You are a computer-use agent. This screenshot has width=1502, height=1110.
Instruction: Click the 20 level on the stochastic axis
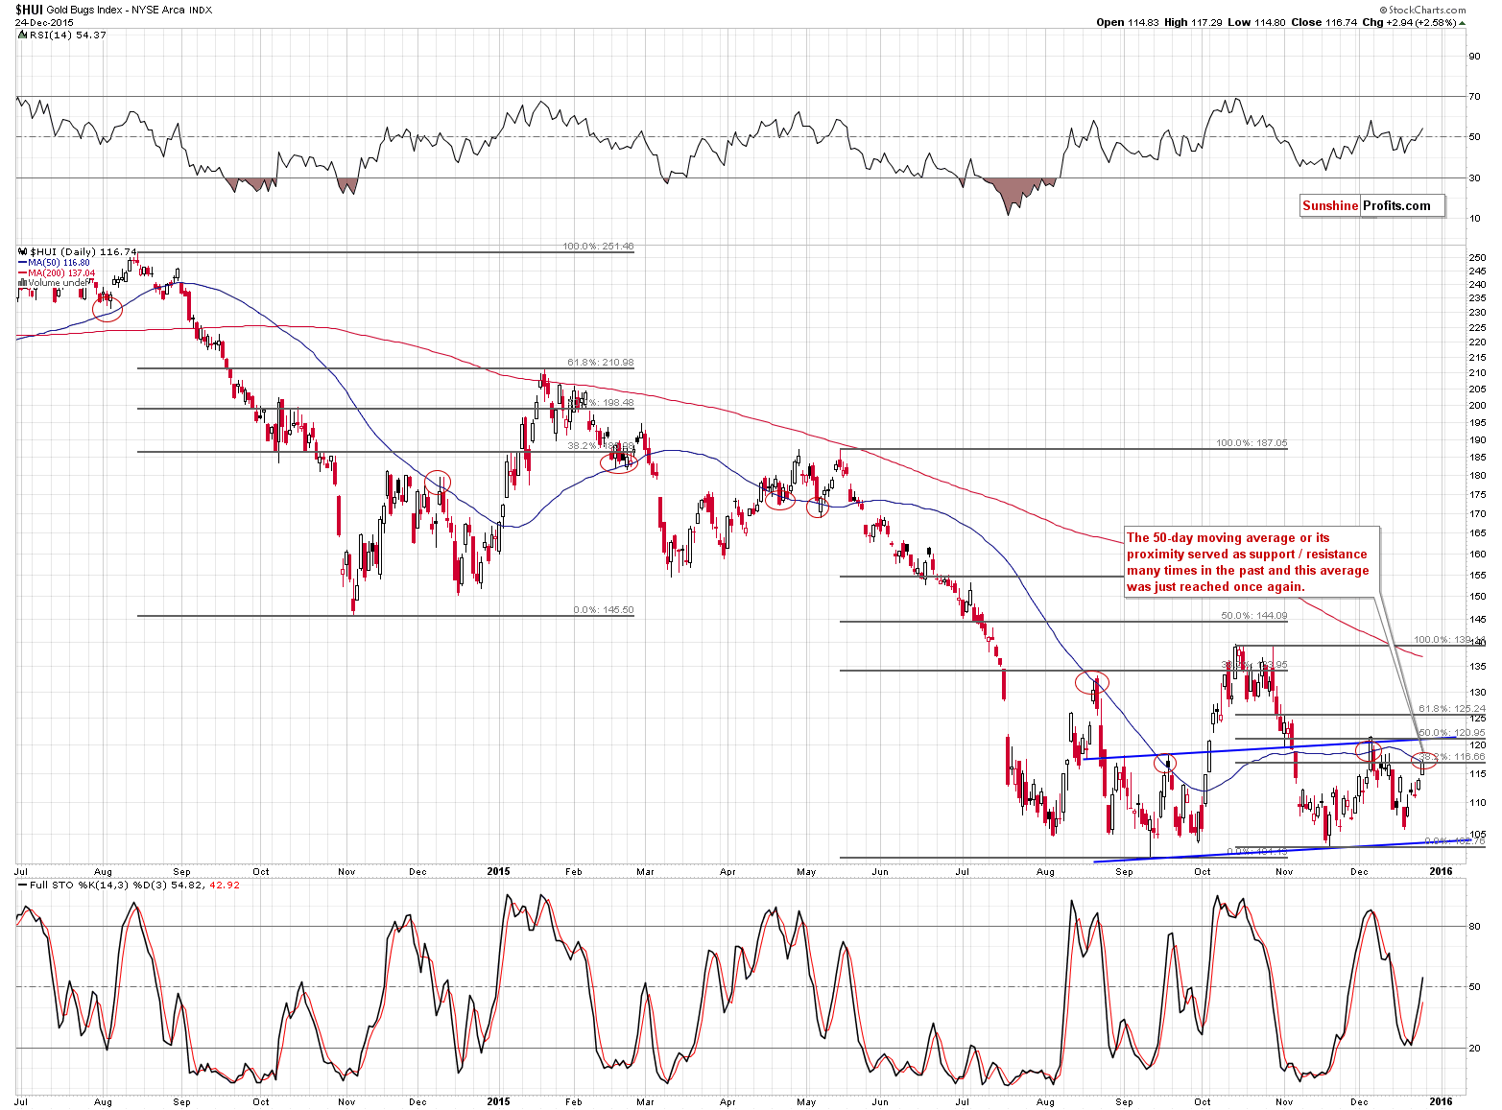pos(1474,1048)
